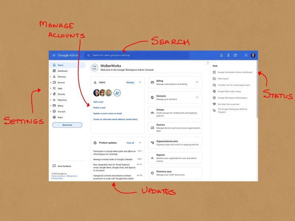Open the Send feedback text

[x=64, y=166]
